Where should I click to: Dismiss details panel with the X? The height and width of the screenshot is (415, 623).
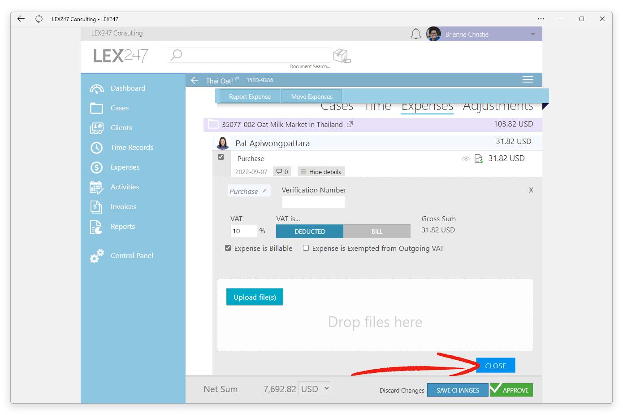click(x=531, y=190)
